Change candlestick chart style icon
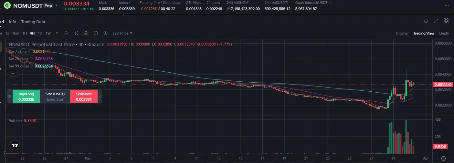Image resolution: width=454 pixels, height=163 pixels. coord(77,33)
